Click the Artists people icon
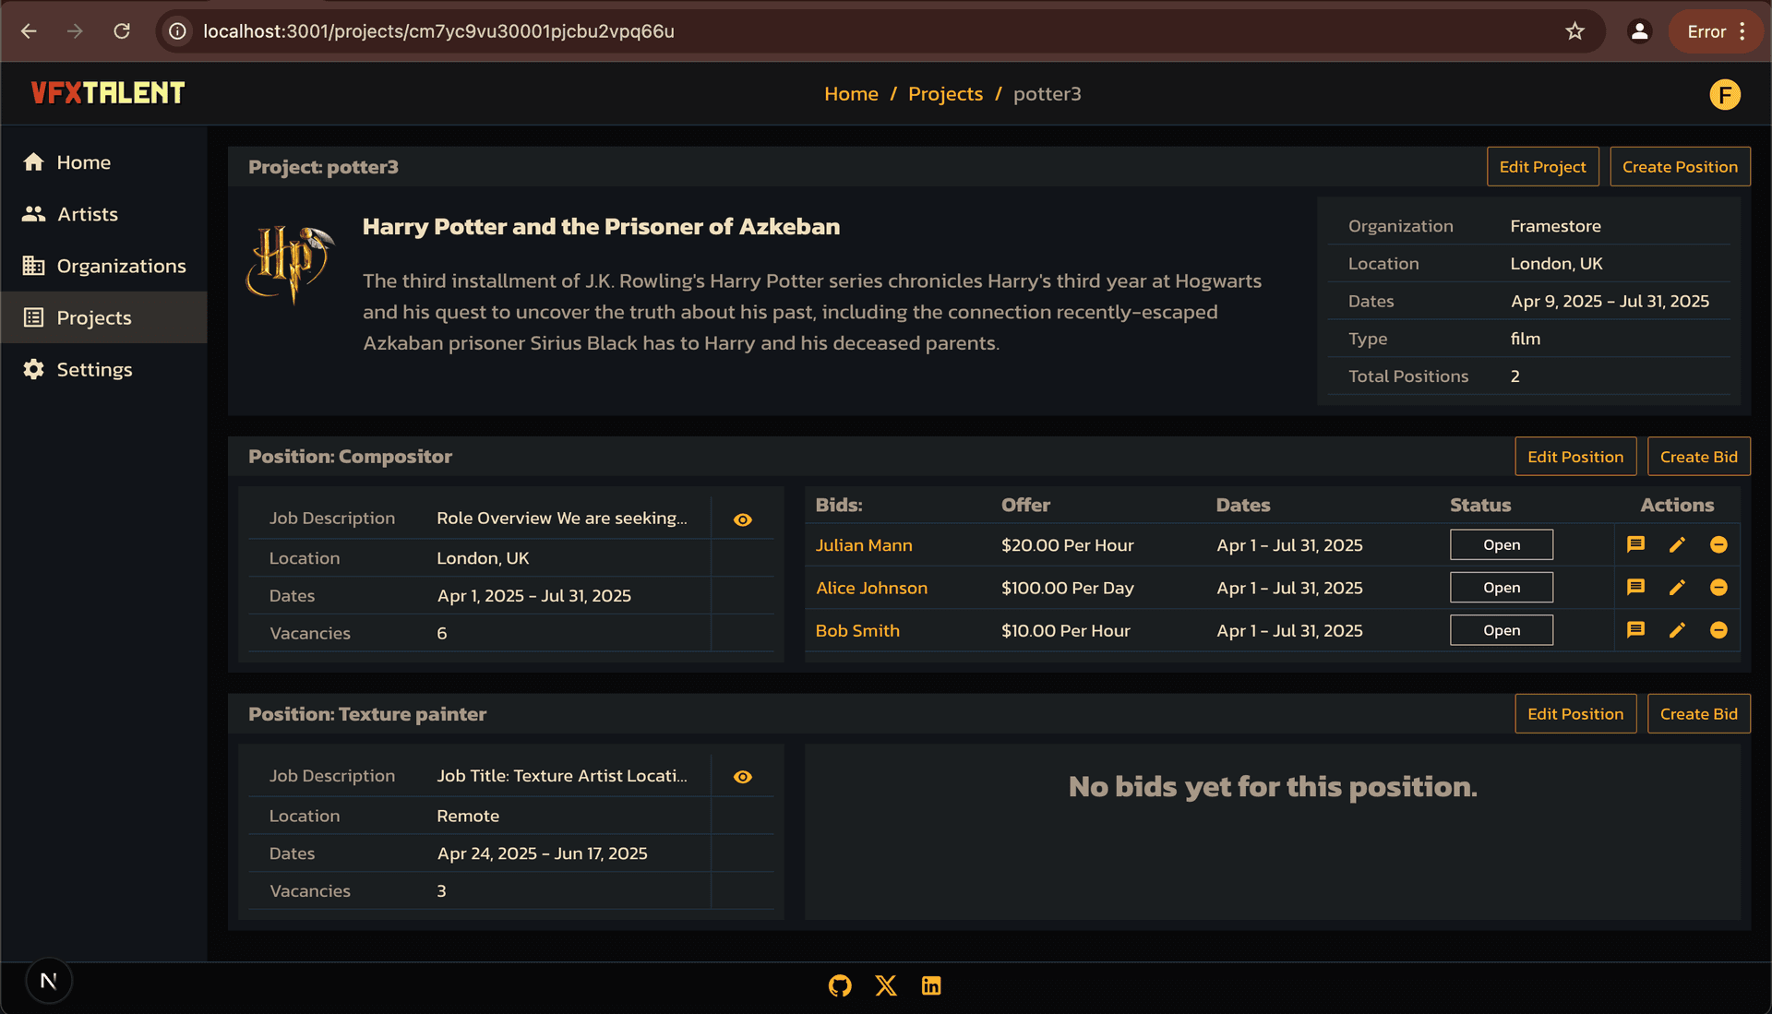1772x1014 pixels. (34, 214)
